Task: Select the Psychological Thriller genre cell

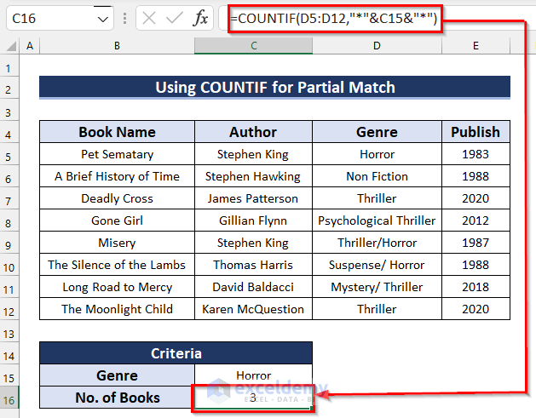Action: coord(377,220)
